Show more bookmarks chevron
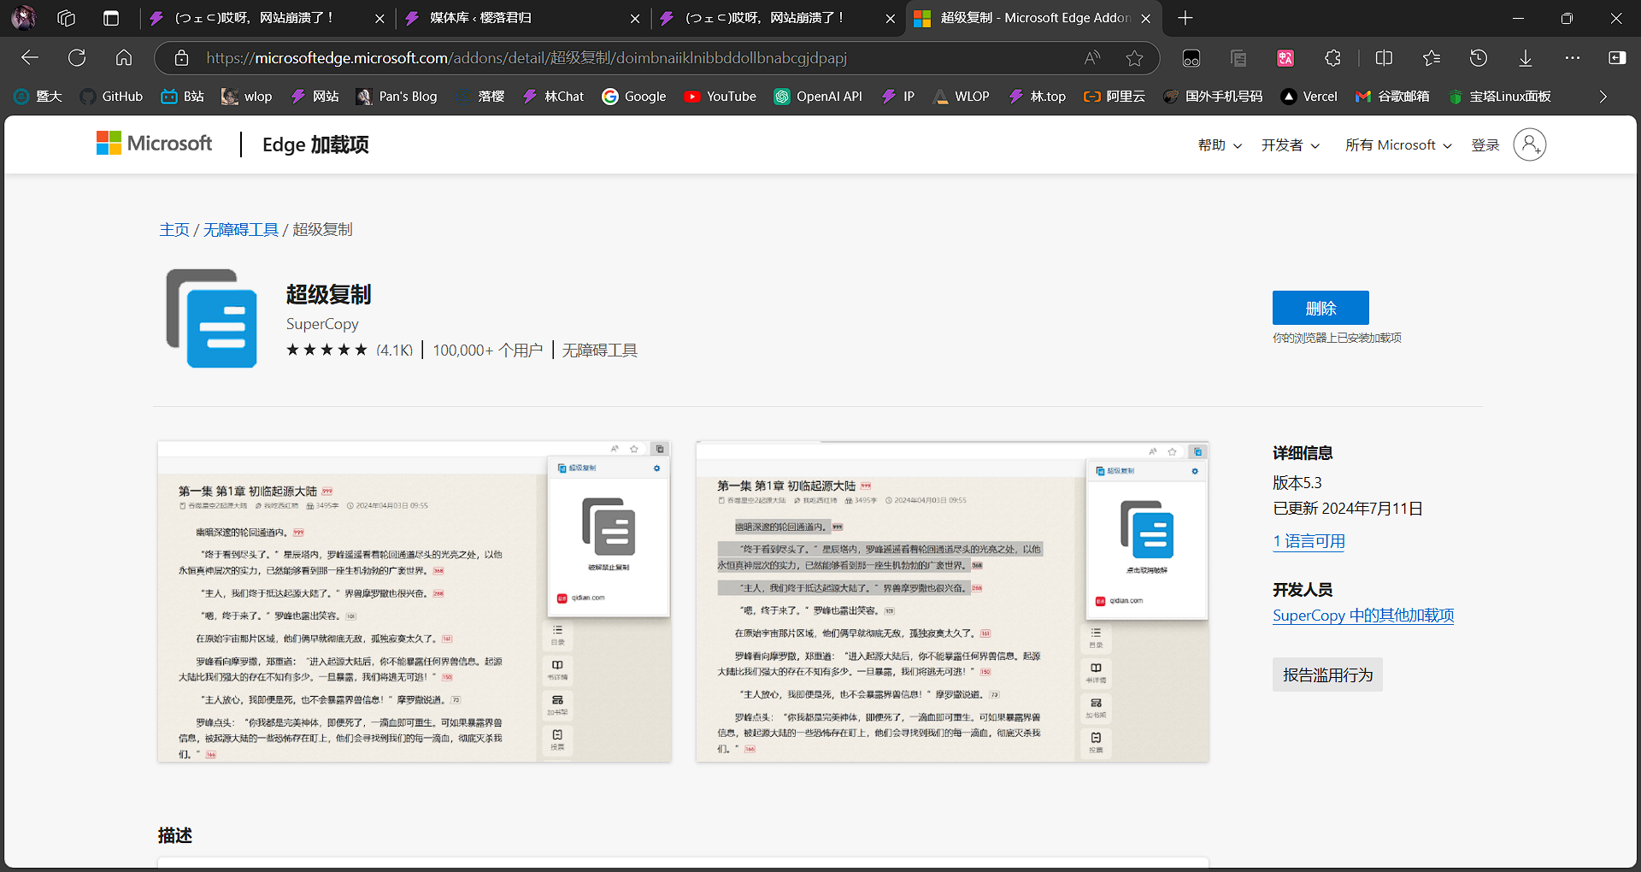Image resolution: width=1641 pixels, height=872 pixels. 1603,97
